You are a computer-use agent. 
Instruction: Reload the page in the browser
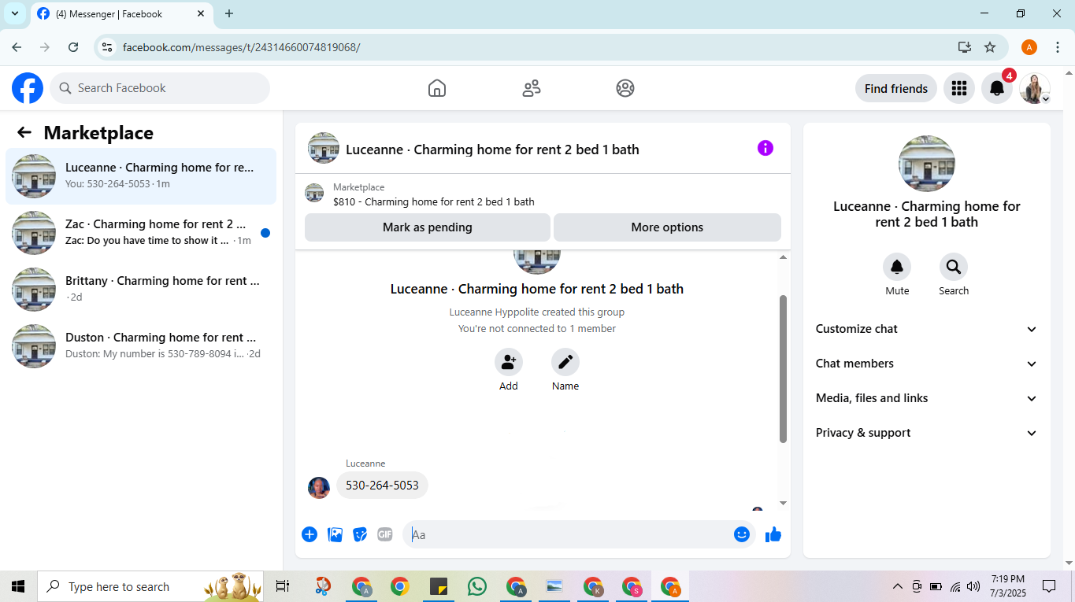(73, 47)
